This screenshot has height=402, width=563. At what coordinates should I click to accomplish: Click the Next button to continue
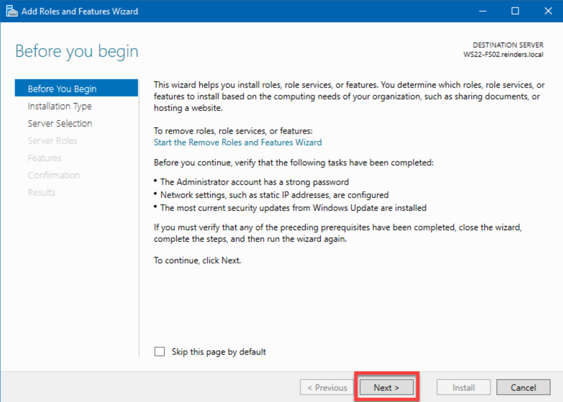386,387
